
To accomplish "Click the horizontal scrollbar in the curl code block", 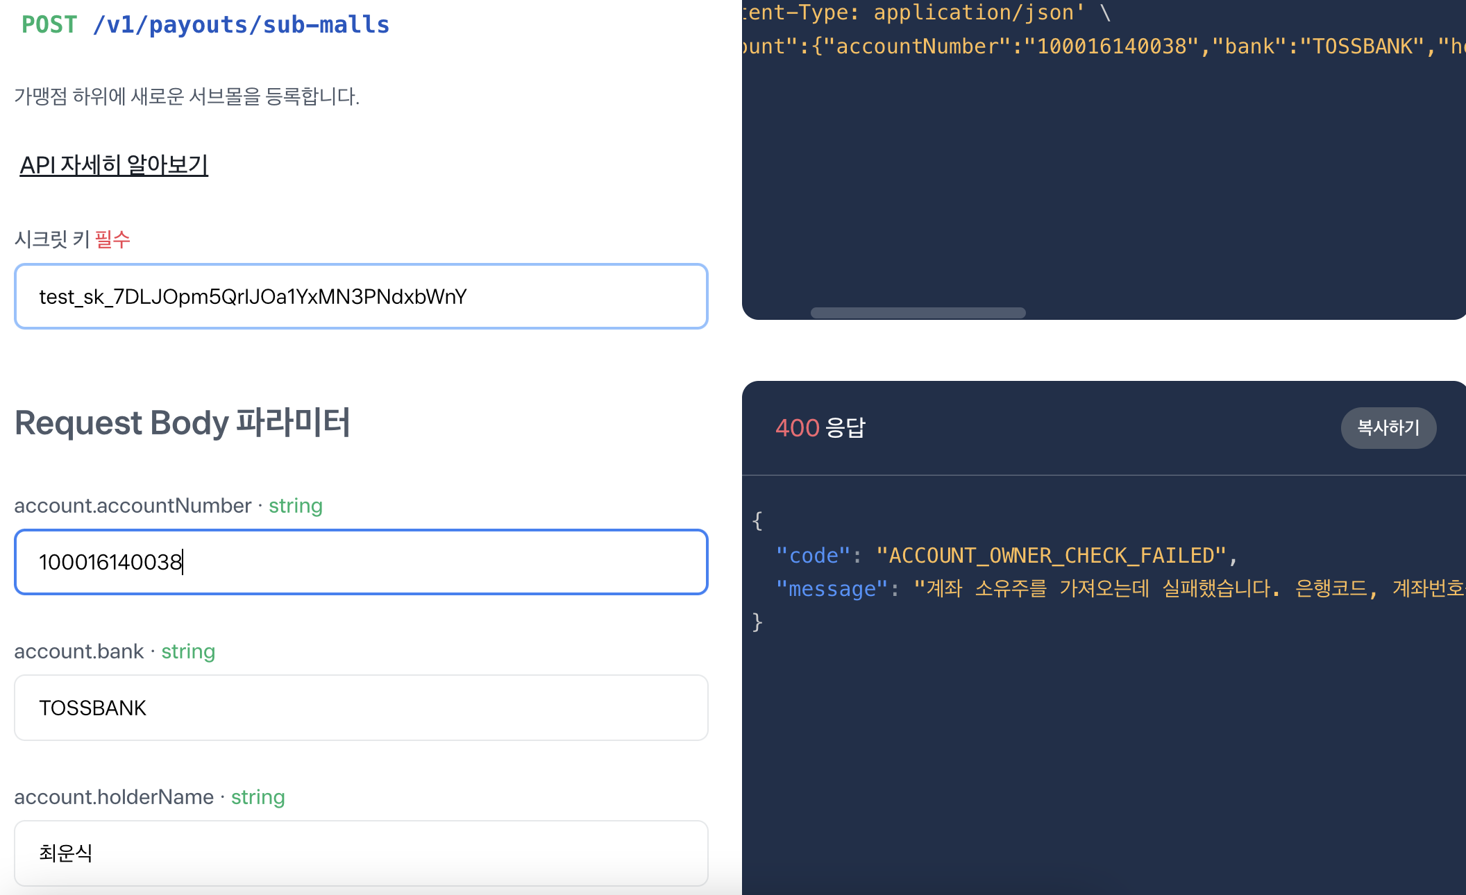I will coord(918,313).
